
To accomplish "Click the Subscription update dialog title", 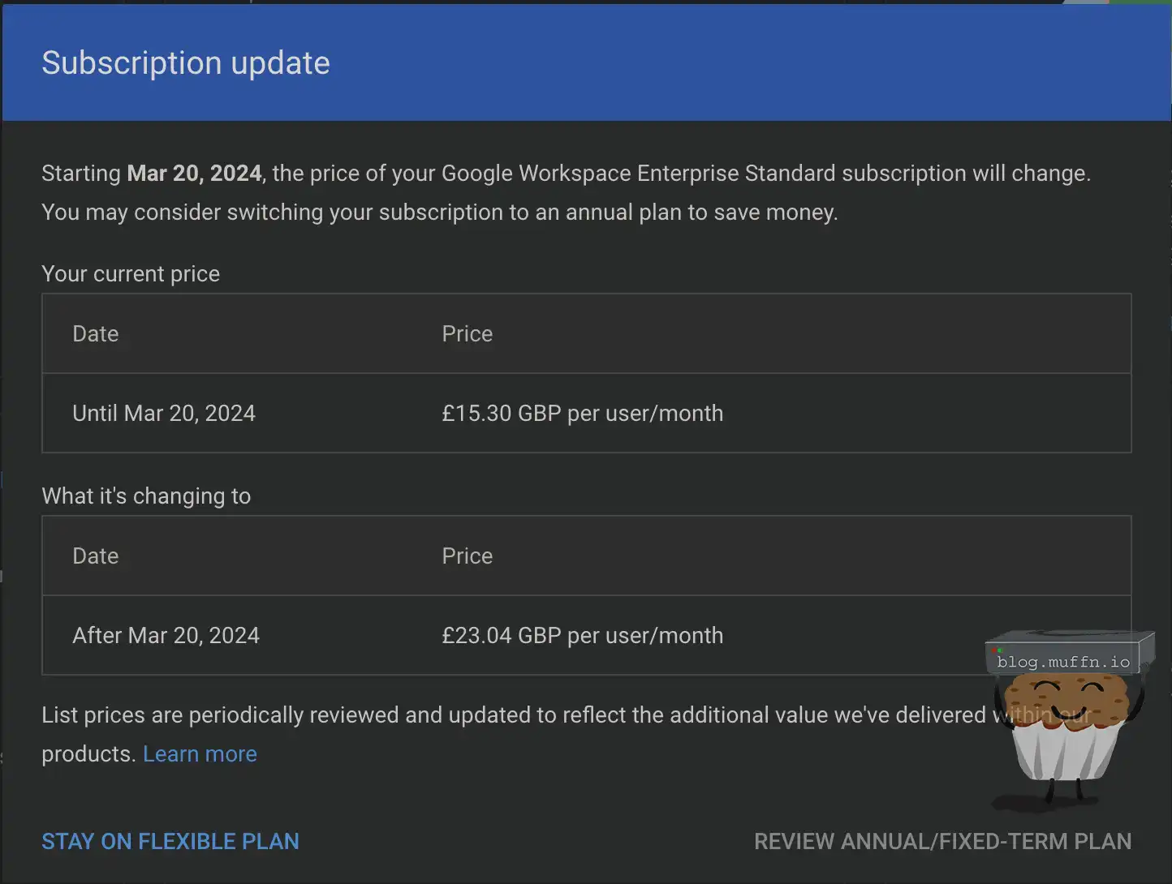I will [186, 63].
